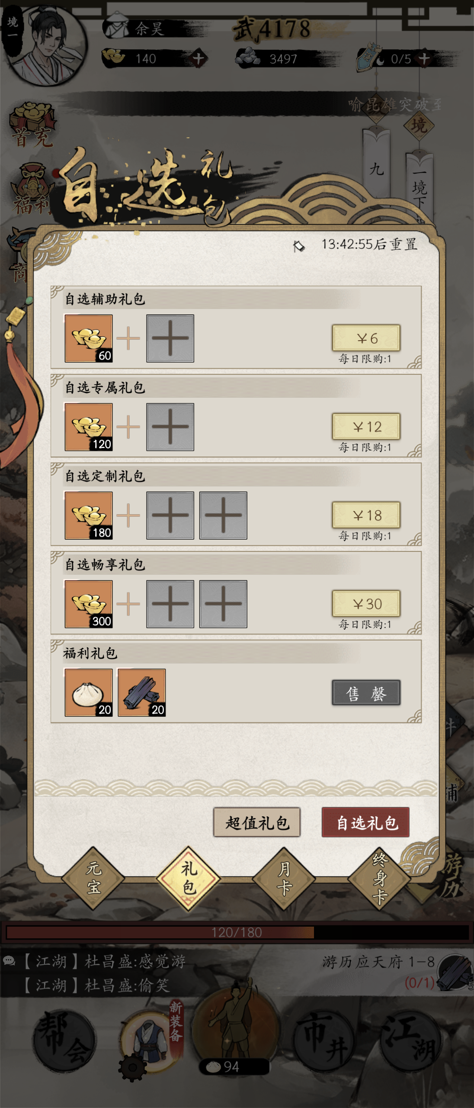Image resolution: width=474 pixels, height=1108 pixels.
Task: Tap the plus beside the 0/5 token counter
Action: (424, 58)
